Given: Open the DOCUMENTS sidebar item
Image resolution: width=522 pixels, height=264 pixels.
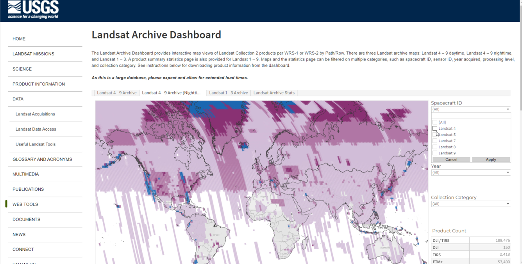Looking at the screenshot, I should coord(26,220).
